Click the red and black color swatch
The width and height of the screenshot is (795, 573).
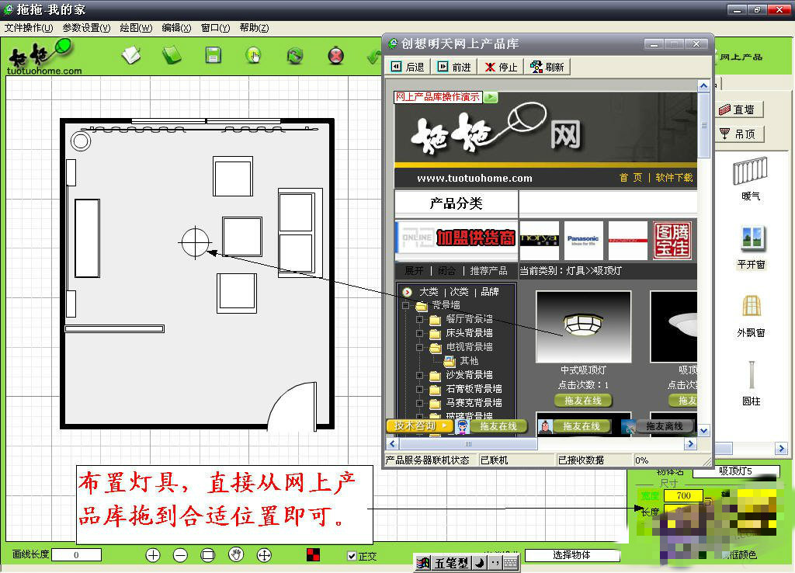click(314, 554)
